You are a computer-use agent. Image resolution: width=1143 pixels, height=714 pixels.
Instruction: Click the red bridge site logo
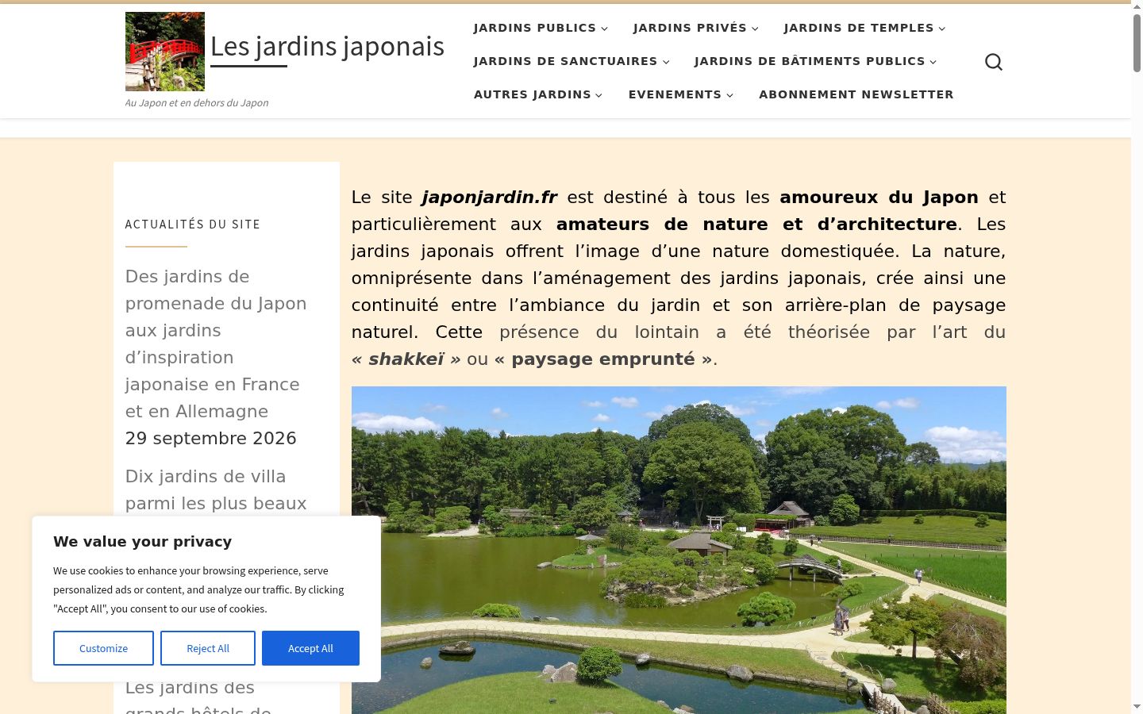coord(165,52)
